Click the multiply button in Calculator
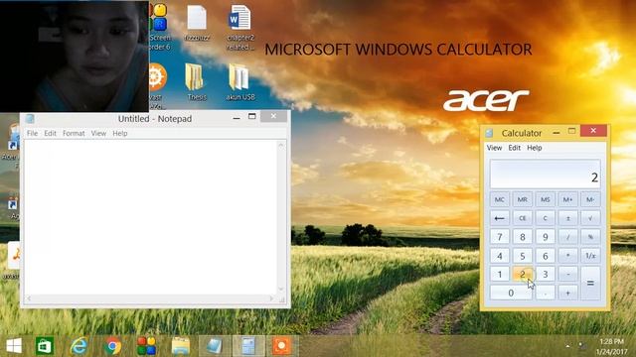This screenshot has height=357, width=636. point(567,256)
